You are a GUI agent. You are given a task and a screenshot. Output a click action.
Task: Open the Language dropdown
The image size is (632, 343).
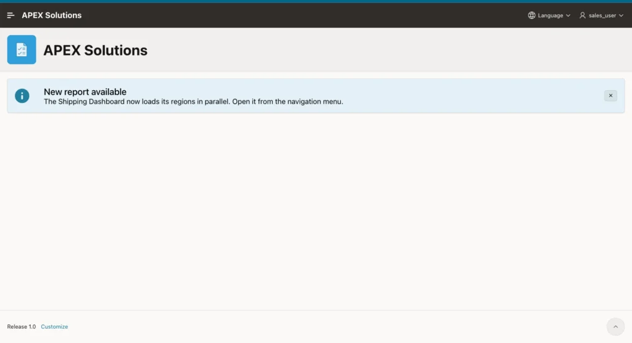coord(549,15)
